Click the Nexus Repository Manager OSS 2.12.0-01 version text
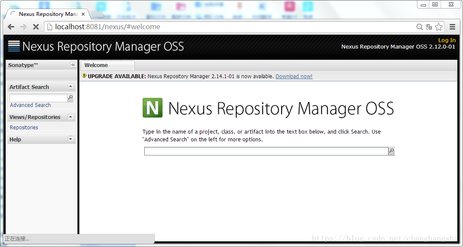463x247 pixels. 398,46
